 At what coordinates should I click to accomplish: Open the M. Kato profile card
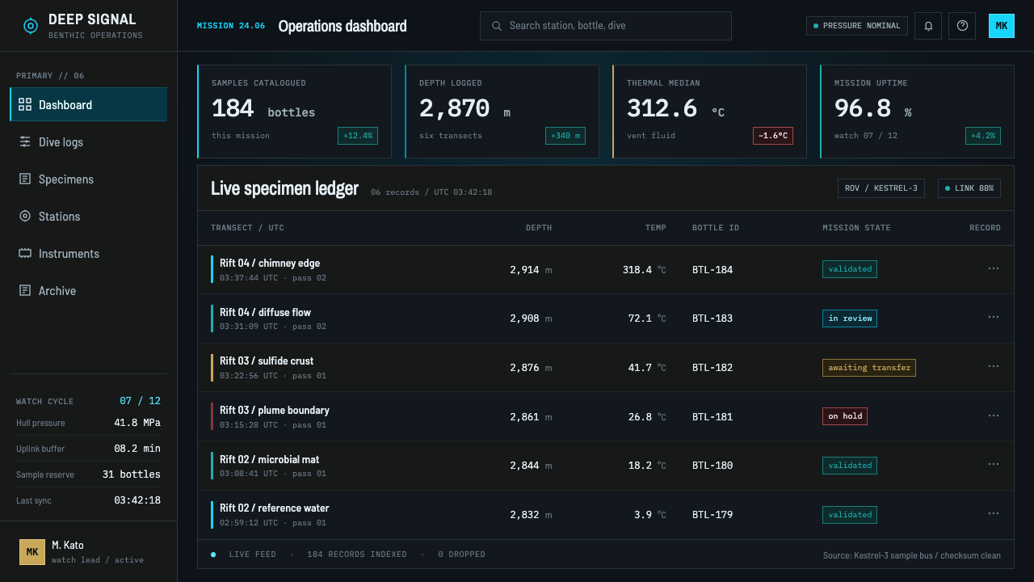89,551
